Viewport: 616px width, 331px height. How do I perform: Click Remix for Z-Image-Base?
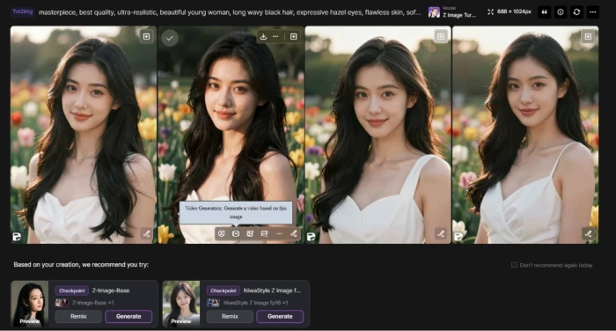click(x=78, y=316)
